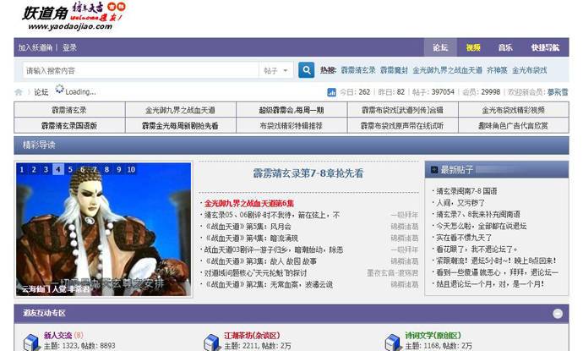Image resolution: width=583 pixels, height=351 pixels.
Task: Open 超级霹雳会,每周一期 navigation cell
Action: 291,110
